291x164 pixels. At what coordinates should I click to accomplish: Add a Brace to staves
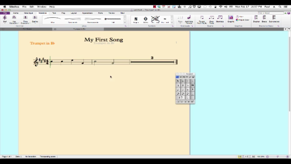264,19
